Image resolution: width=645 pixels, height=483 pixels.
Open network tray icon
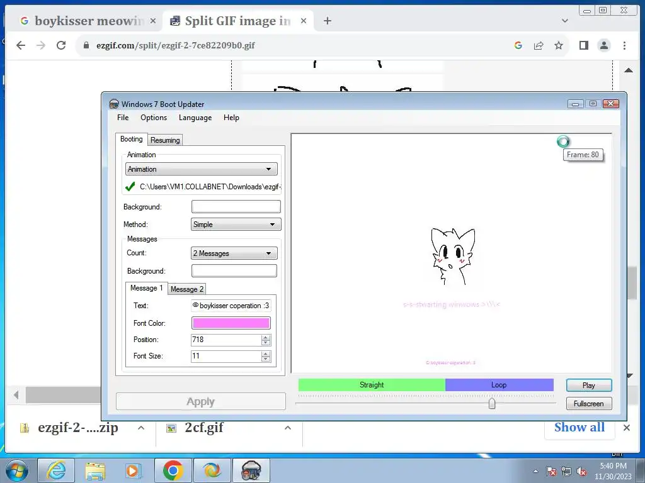click(x=566, y=472)
